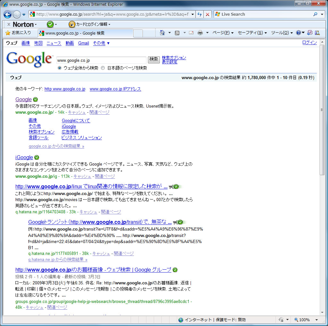
Task: Click the Read Mail envelope icon
Action: coord(191,33)
